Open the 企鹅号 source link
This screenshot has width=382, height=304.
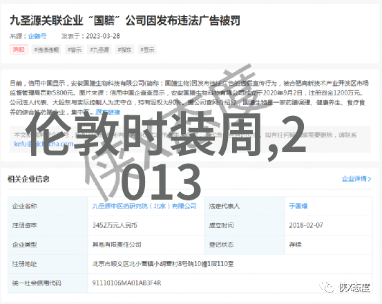click(x=37, y=36)
